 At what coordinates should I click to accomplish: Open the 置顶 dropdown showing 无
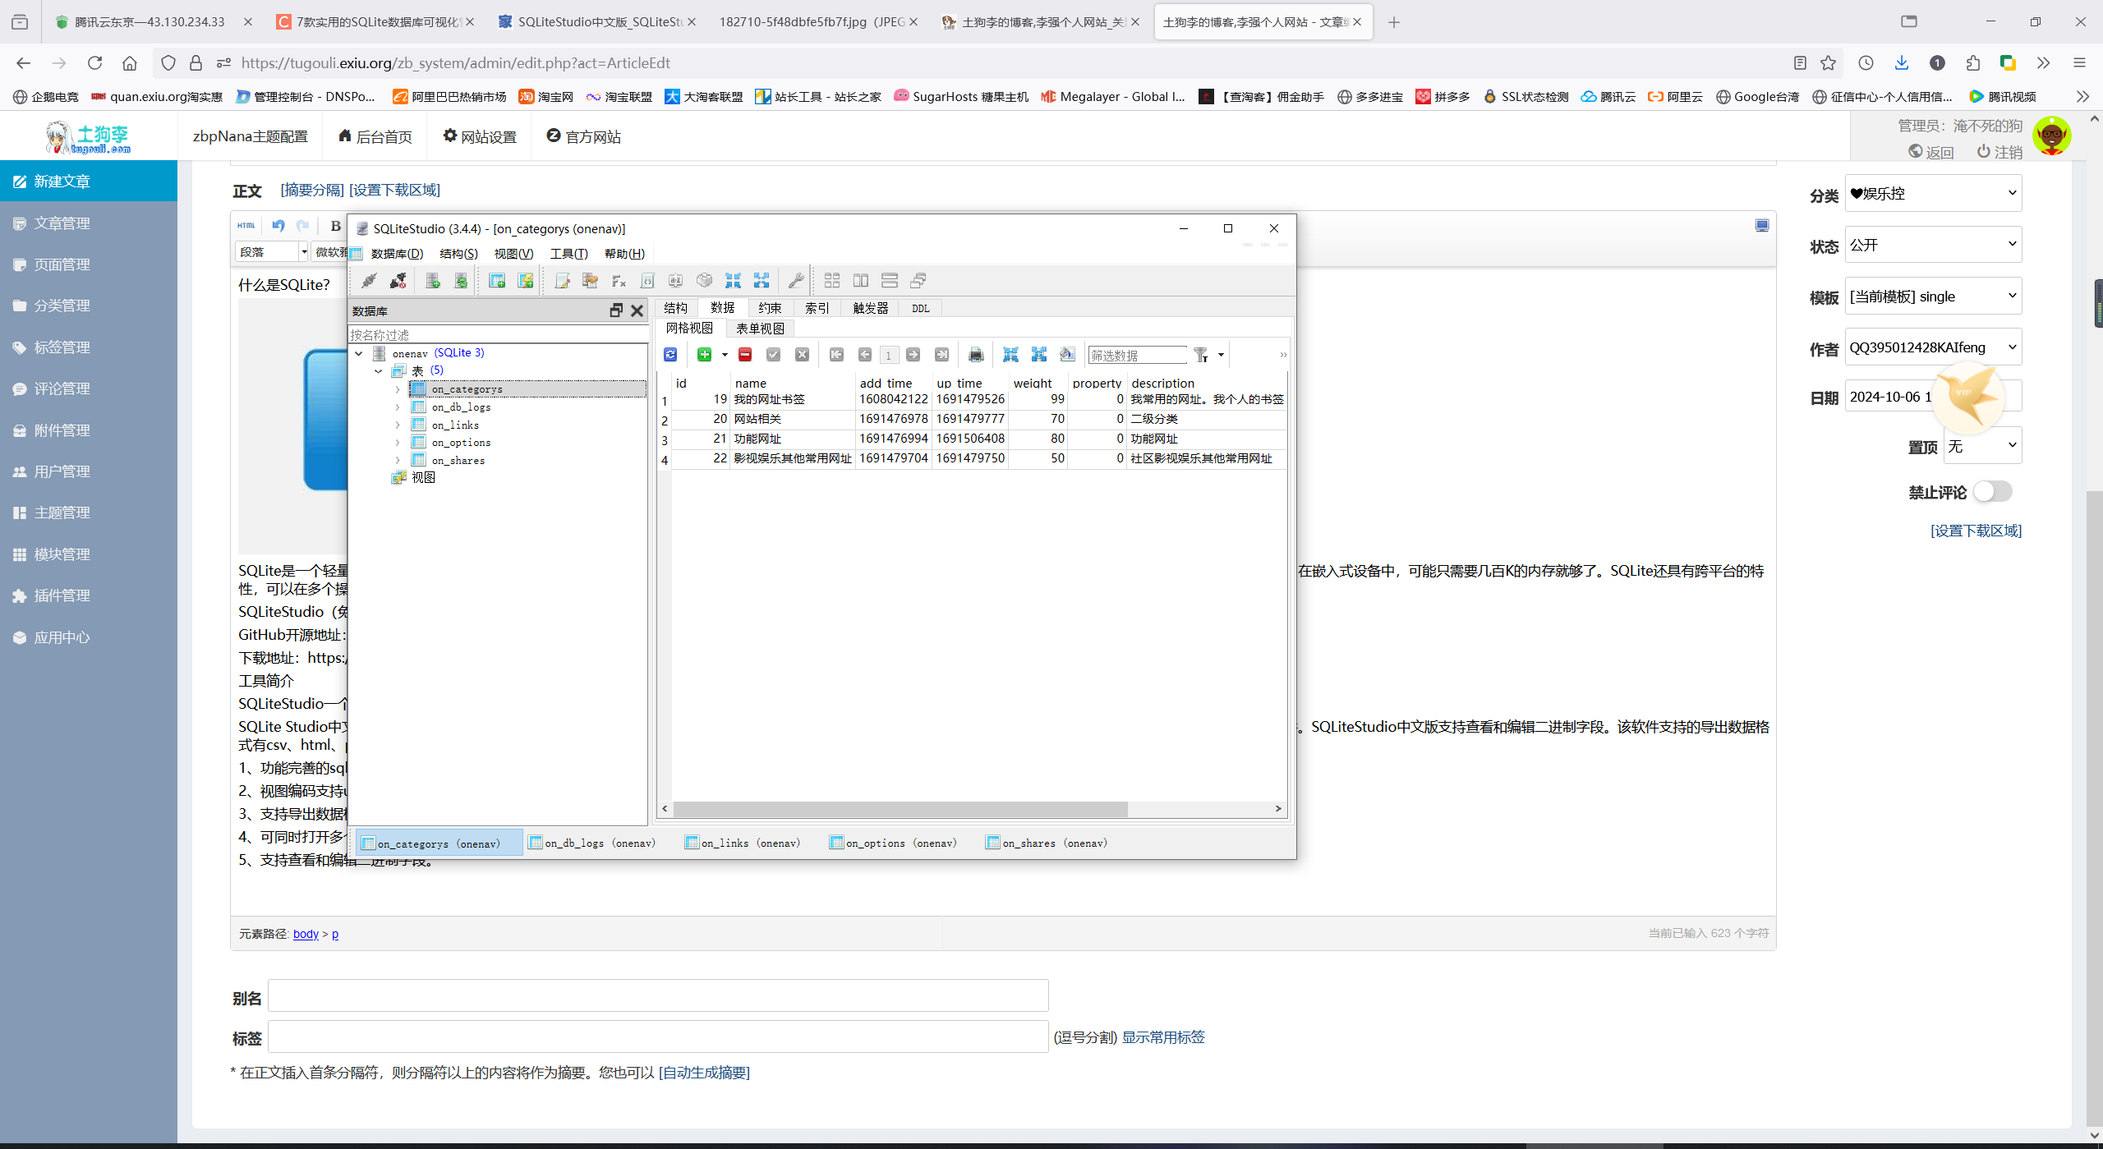click(1982, 446)
